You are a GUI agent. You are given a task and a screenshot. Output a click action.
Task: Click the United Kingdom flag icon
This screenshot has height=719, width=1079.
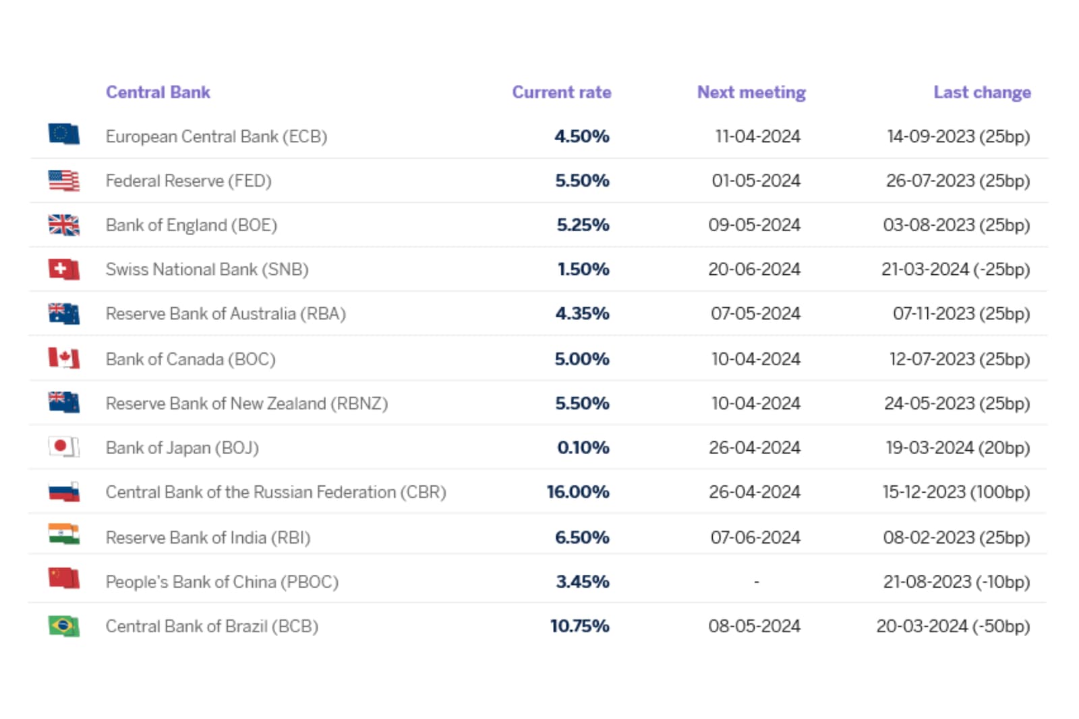(64, 224)
